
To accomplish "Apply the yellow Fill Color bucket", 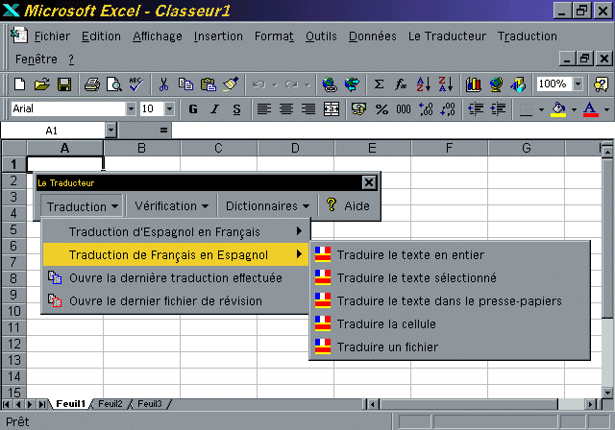I will (558, 109).
